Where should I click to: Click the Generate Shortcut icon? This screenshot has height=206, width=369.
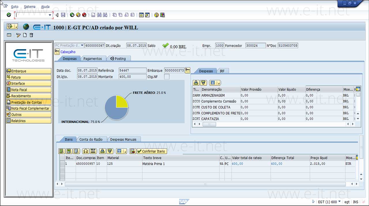(147, 15)
